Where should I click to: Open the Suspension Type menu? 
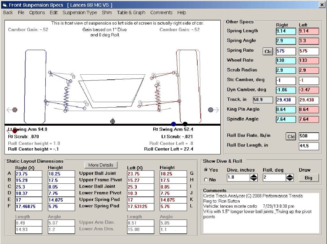click(80, 13)
